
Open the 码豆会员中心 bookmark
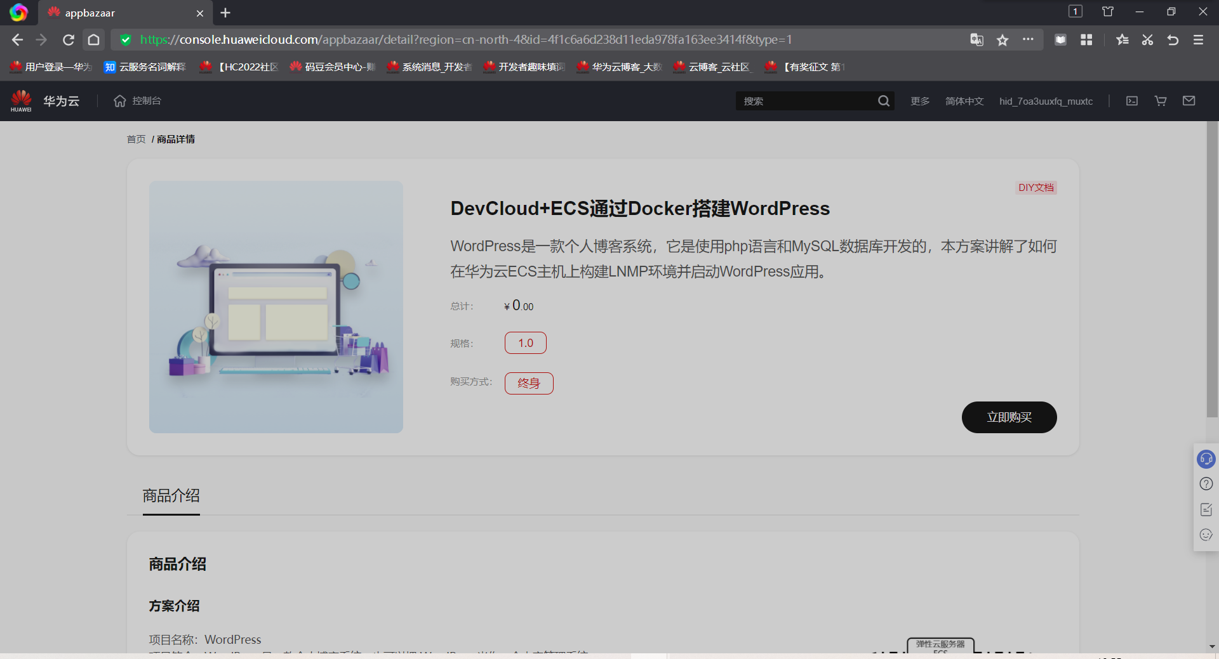(x=333, y=67)
